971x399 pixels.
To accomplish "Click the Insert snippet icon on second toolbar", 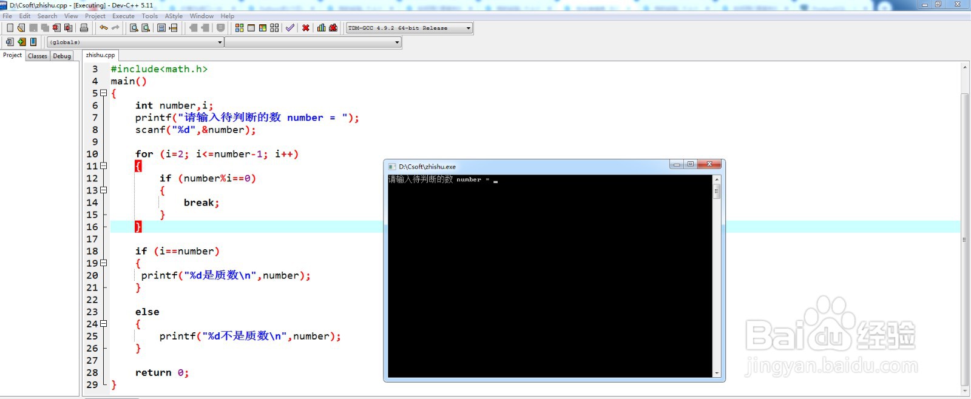I will [x=10, y=42].
